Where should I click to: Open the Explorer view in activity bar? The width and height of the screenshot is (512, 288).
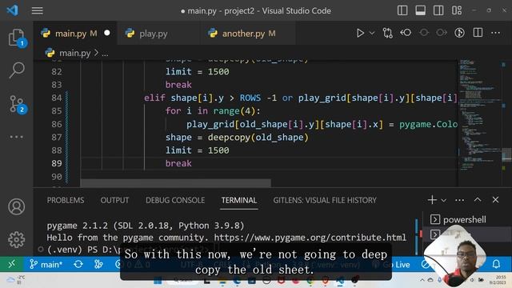[x=16, y=38]
